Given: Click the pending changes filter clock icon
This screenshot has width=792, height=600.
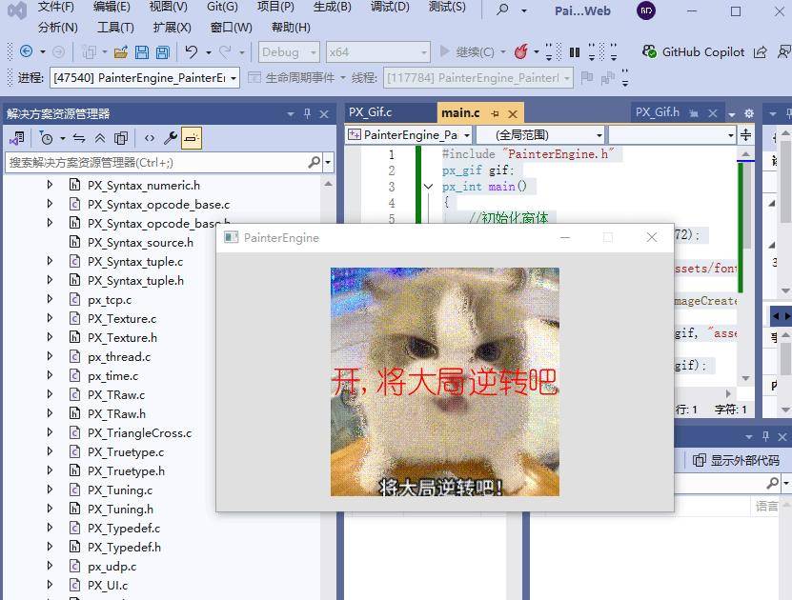Looking at the screenshot, I should pos(47,138).
